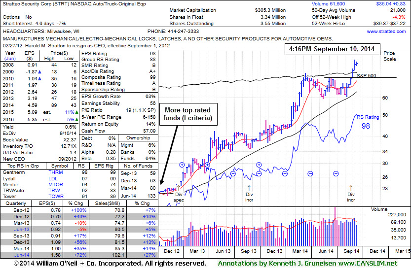Click the 'Price Scale' axis heading
This screenshot has width=411, height=269.
pyautogui.click(x=389, y=56)
